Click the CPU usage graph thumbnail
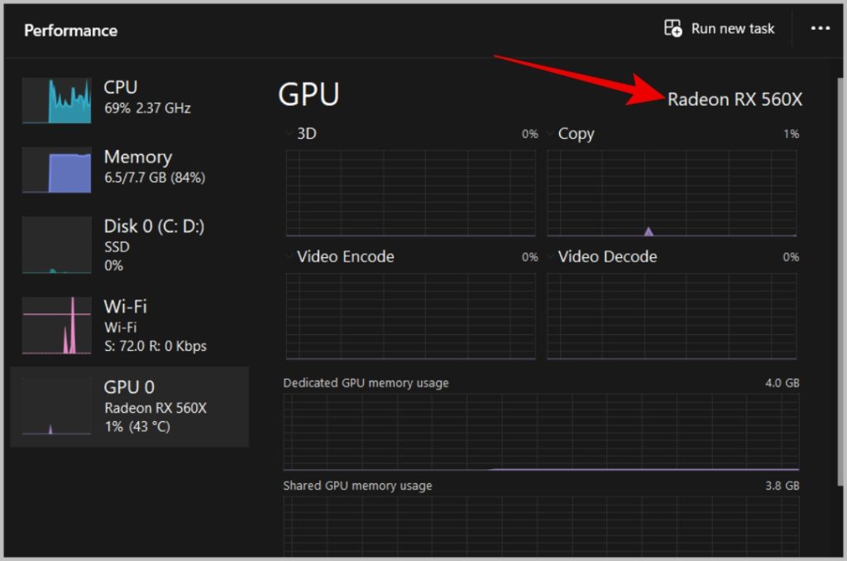 pyautogui.click(x=56, y=101)
